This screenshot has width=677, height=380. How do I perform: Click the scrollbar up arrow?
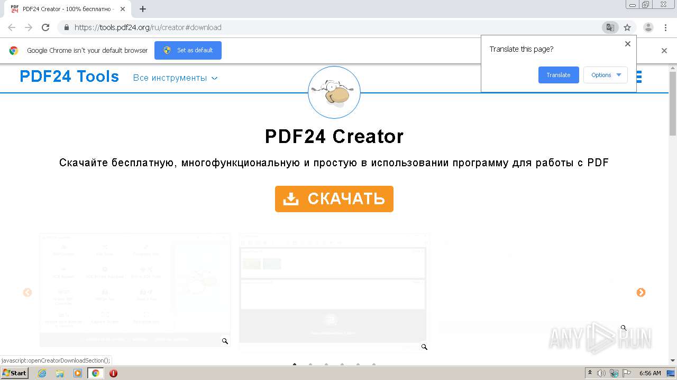pyautogui.click(x=673, y=68)
